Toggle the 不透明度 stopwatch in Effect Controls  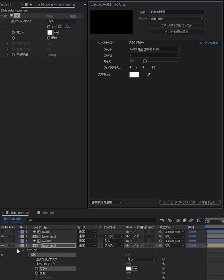(13, 55)
